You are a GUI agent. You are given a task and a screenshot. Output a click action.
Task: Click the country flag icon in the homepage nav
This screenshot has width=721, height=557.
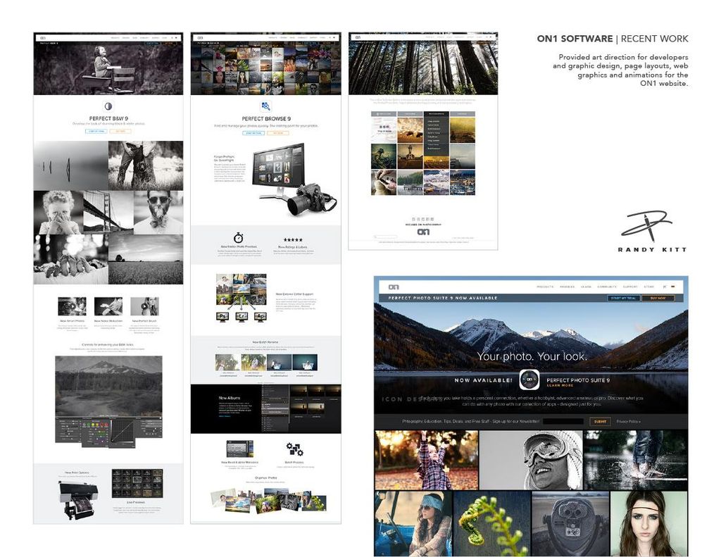tap(672, 287)
